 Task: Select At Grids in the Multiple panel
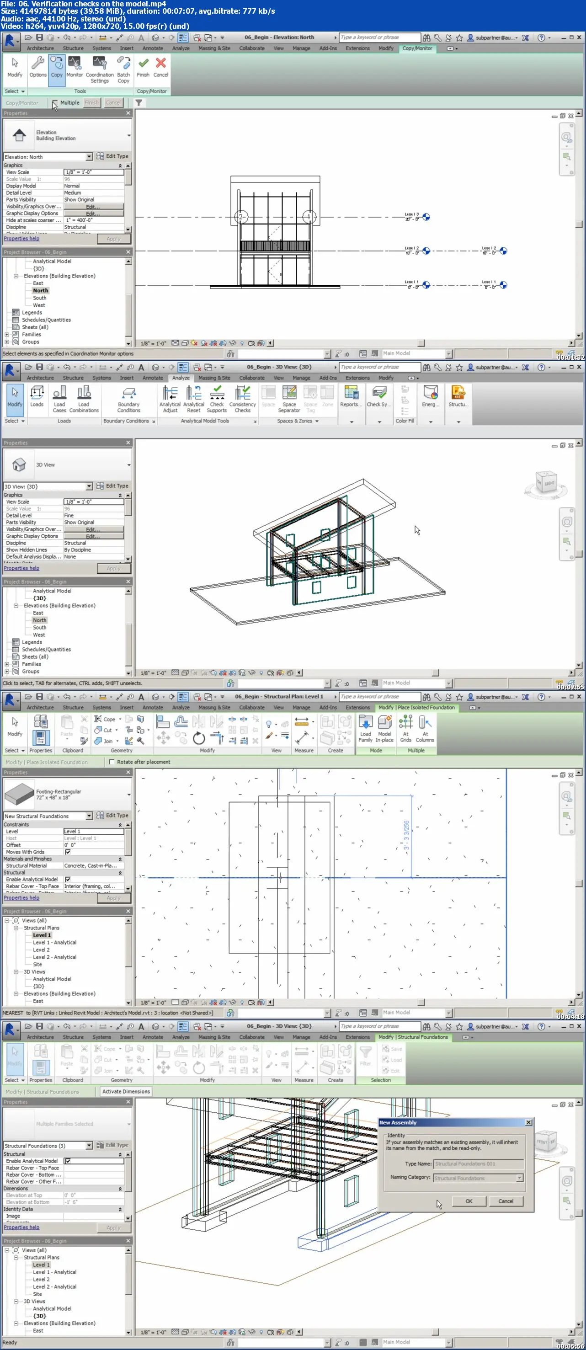[x=406, y=729]
